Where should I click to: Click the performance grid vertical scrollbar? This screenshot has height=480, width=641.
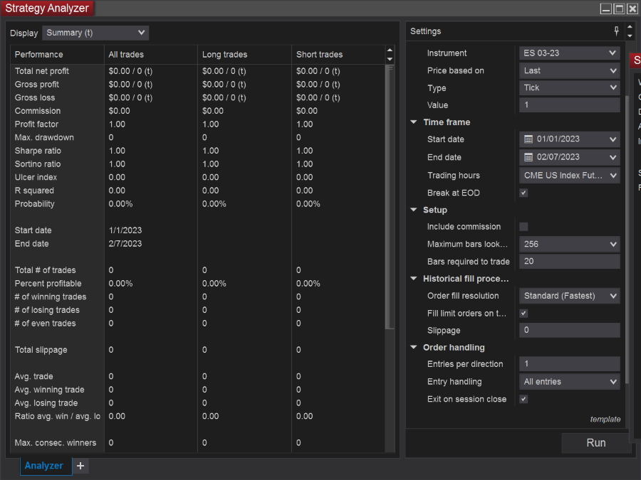pos(390,197)
